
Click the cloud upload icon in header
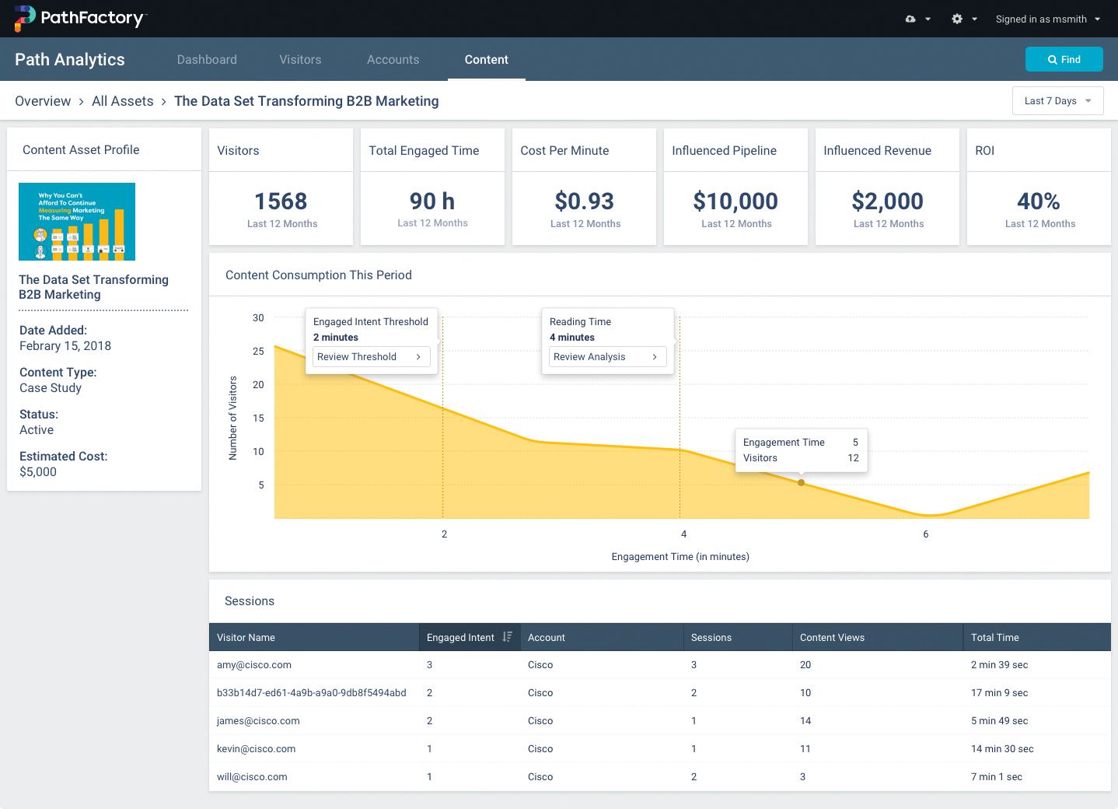909,19
